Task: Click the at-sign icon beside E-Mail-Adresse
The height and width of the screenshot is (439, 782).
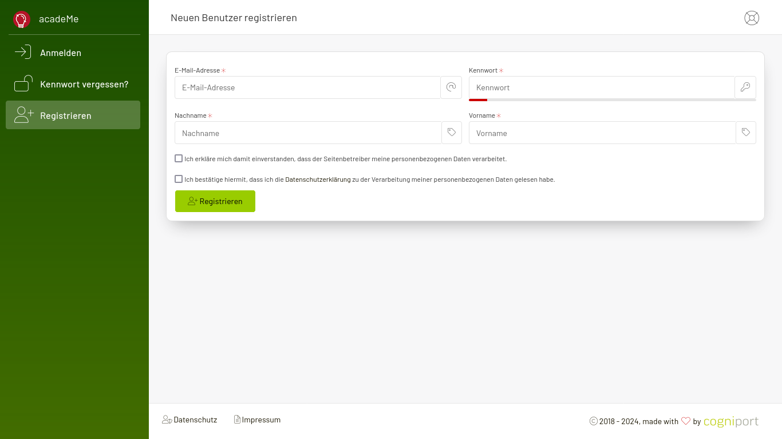Action: [451, 87]
